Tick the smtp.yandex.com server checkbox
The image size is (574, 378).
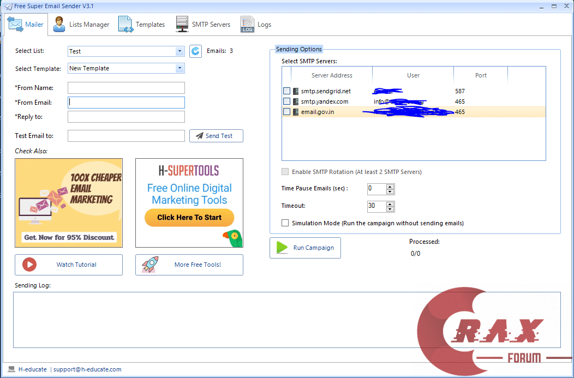pos(286,101)
